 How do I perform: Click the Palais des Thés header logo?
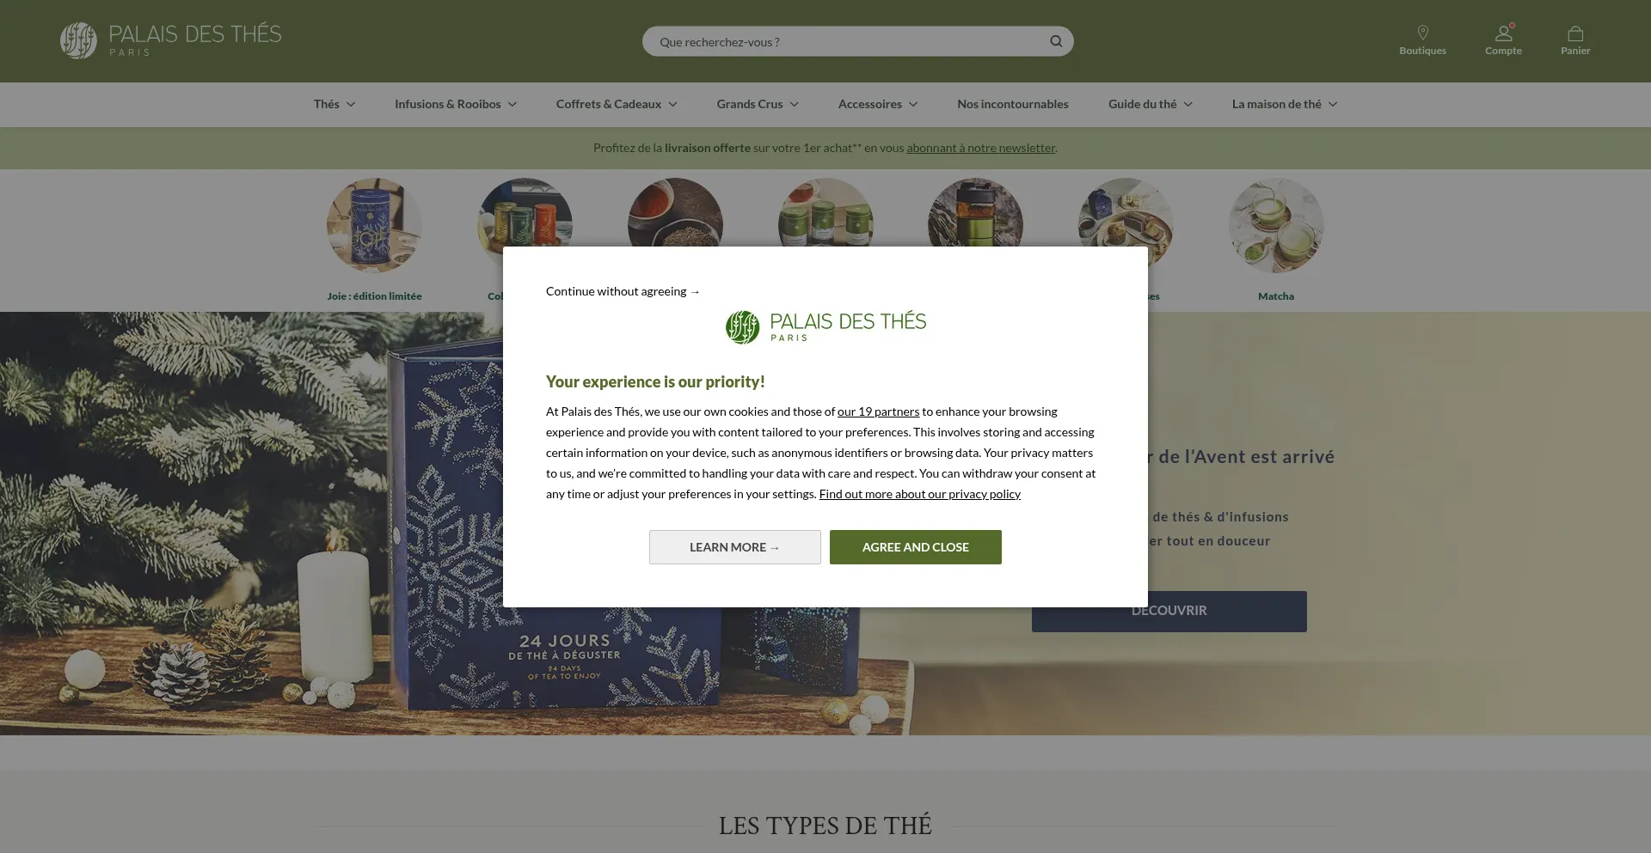tap(171, 40)
